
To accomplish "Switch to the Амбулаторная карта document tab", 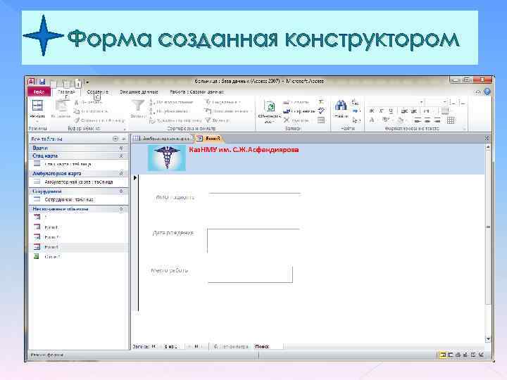I will pos(162,139).
